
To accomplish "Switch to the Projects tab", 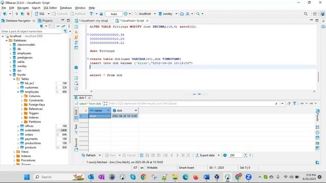I will point(45,20).
